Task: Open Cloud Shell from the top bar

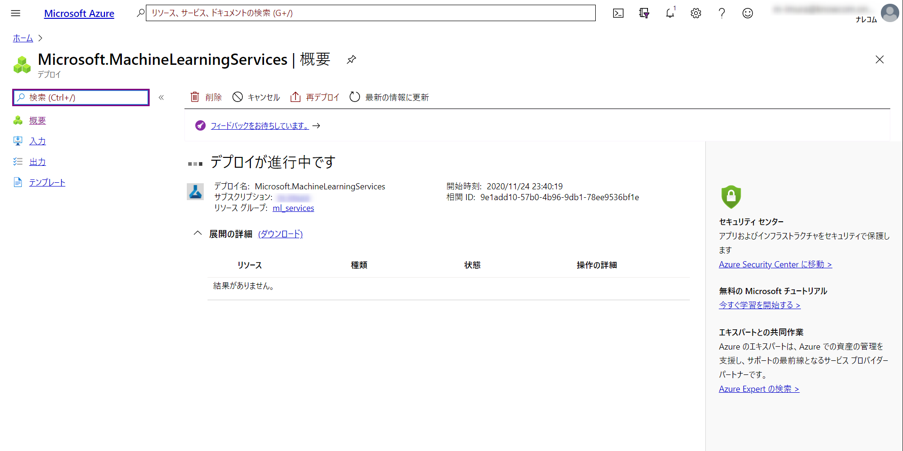Action: [618, 13]
